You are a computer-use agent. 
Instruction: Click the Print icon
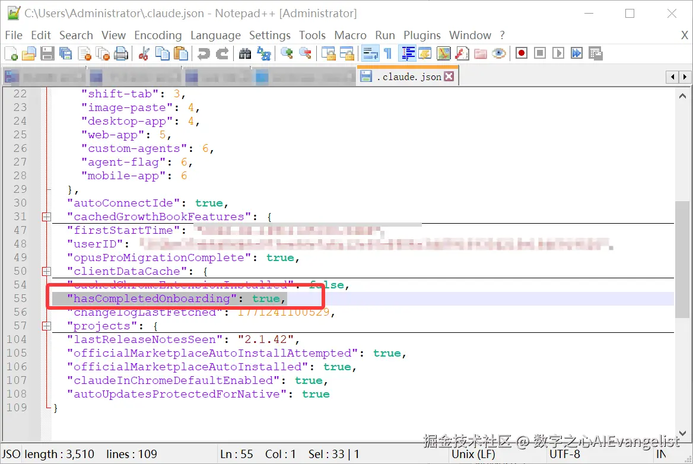pos(121,53)
